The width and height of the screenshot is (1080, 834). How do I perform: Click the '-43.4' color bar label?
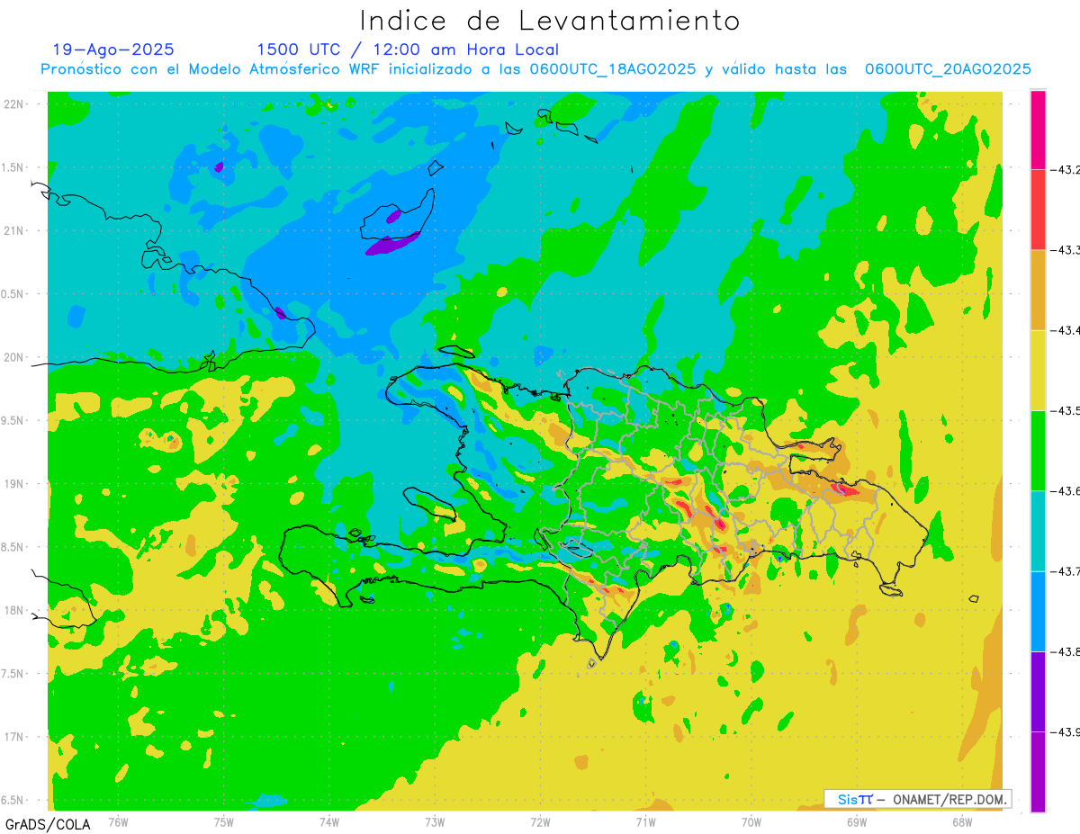(x=1066, y=331)
